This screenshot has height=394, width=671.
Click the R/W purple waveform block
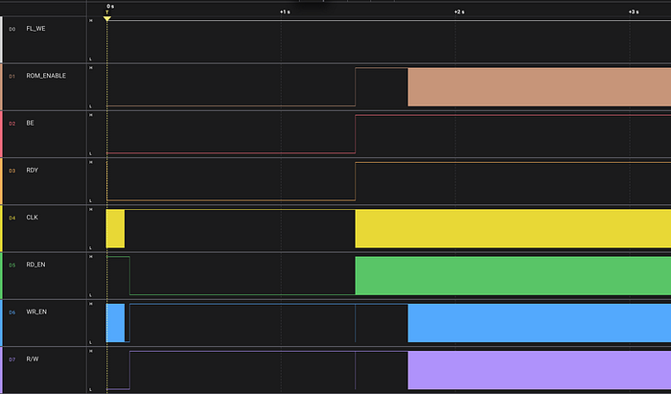click(x=539, y=370)
